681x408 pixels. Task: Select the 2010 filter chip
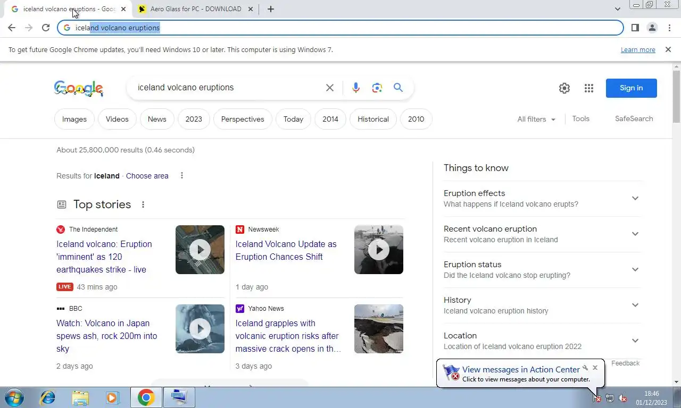[416, 119]
